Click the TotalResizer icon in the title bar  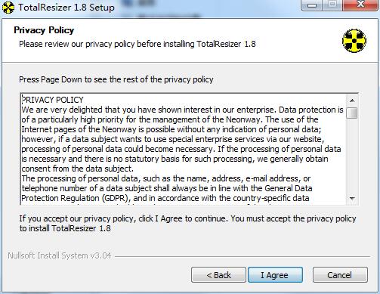pyautogui.click(x=8, y=8)
